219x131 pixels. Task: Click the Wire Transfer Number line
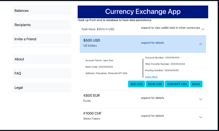(x=165, y=64)
